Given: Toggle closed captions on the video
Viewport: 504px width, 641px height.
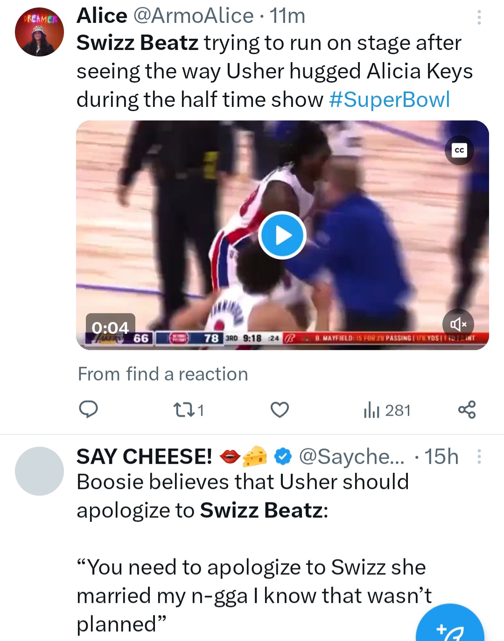Looking at the screenshot, I should click(459, 150).
